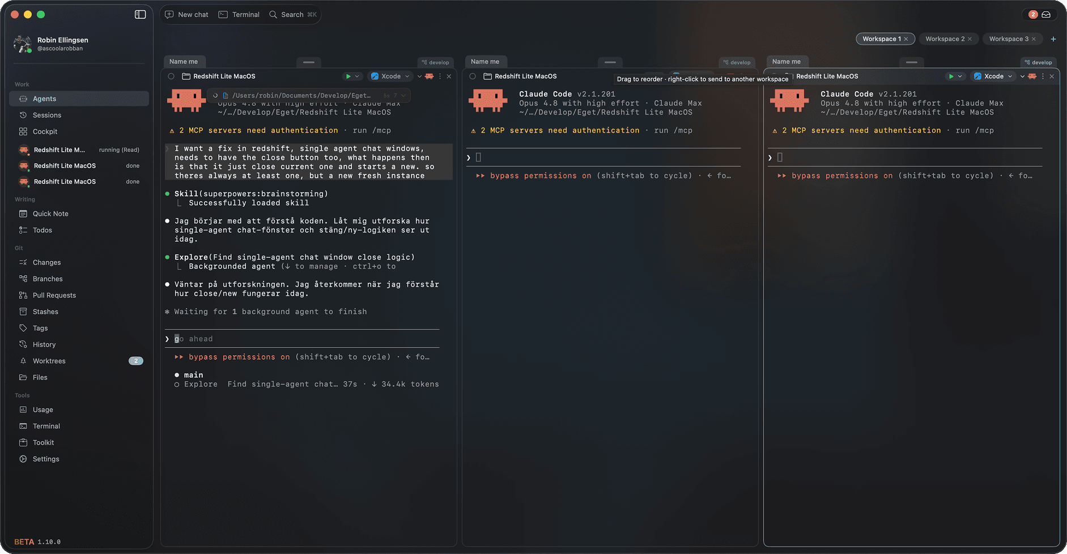The height and width of the screenshot is (554, 1067).
Task: Click the Claude mascot icon in third pane header
Action: tap(1032, 76)
